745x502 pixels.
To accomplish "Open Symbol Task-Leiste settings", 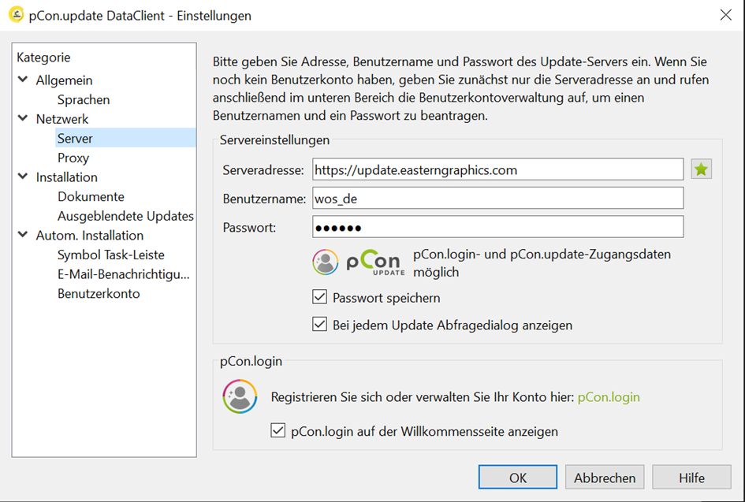I will pyautogui.click(x=110, y=255).
